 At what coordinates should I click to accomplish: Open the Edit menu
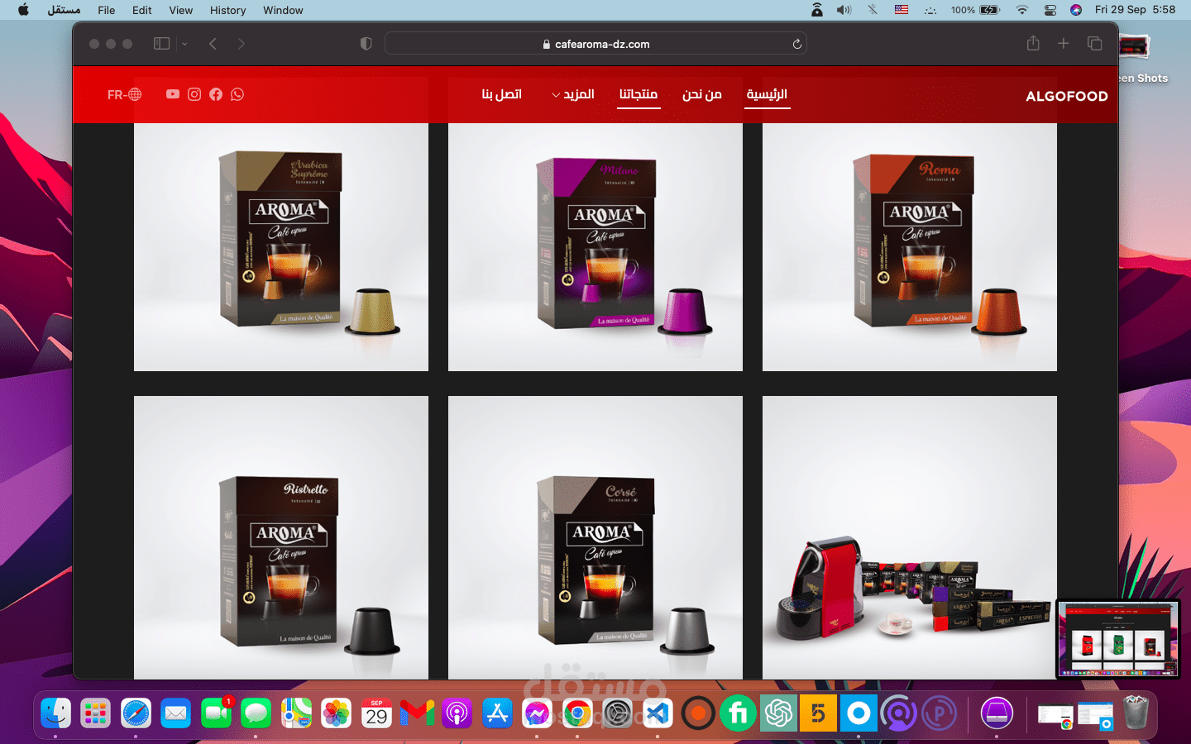(x=142, y=10)
